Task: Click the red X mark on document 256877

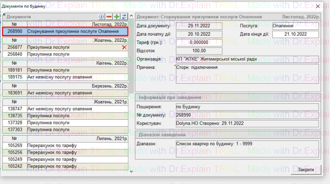Action: pyautogui.click(x=124, y=47)
